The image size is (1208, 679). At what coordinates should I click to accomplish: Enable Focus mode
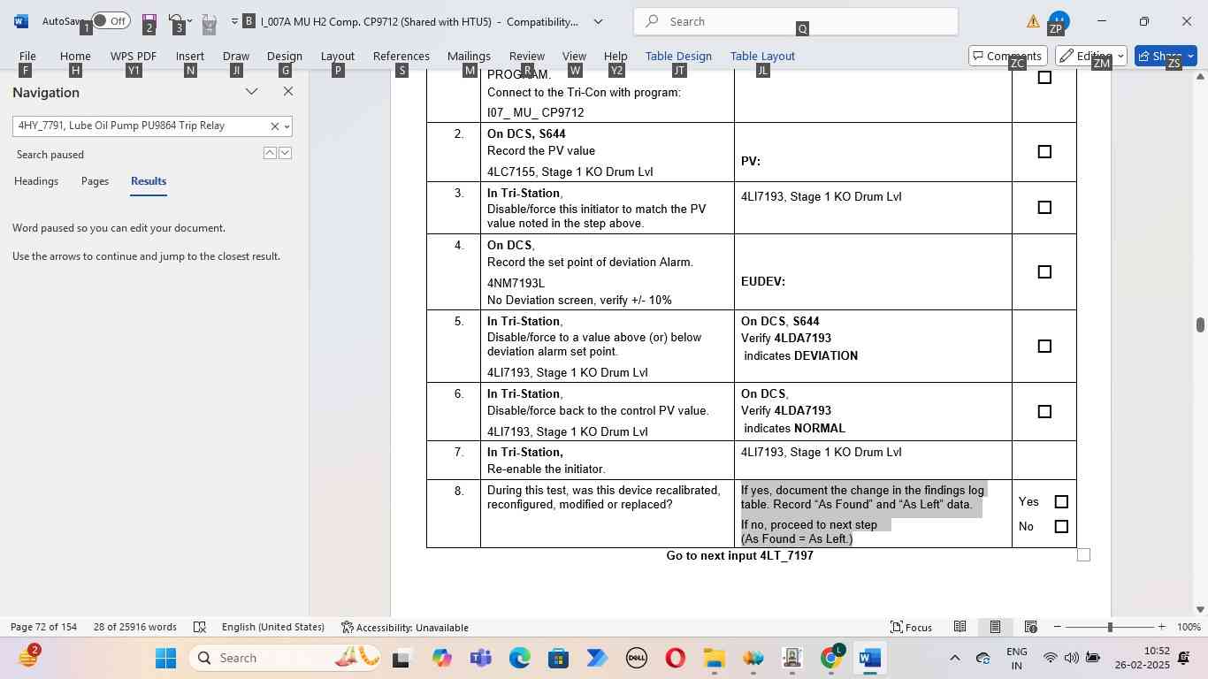point(912,628)
